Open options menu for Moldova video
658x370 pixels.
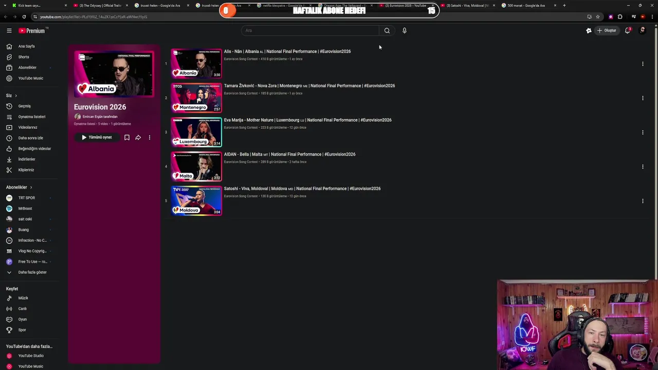click(643, 201)
